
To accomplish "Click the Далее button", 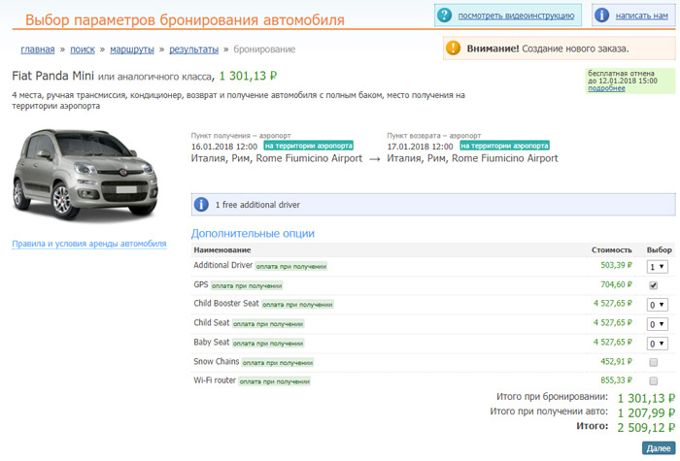I will 659,448.
